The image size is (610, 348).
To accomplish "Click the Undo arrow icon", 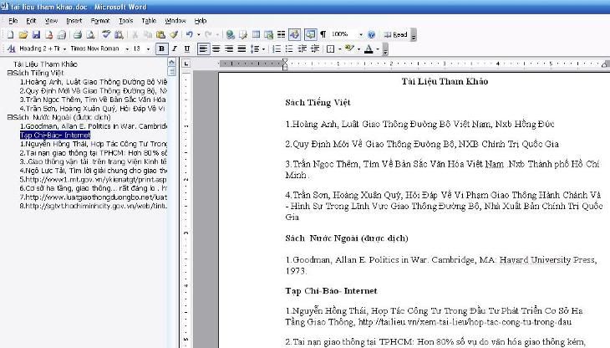I will pos(190,34).
